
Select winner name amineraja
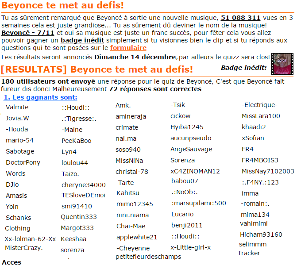pyautogui.click(x=131, y=116)
